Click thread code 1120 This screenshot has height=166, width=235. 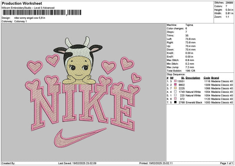tap(207, 99)
